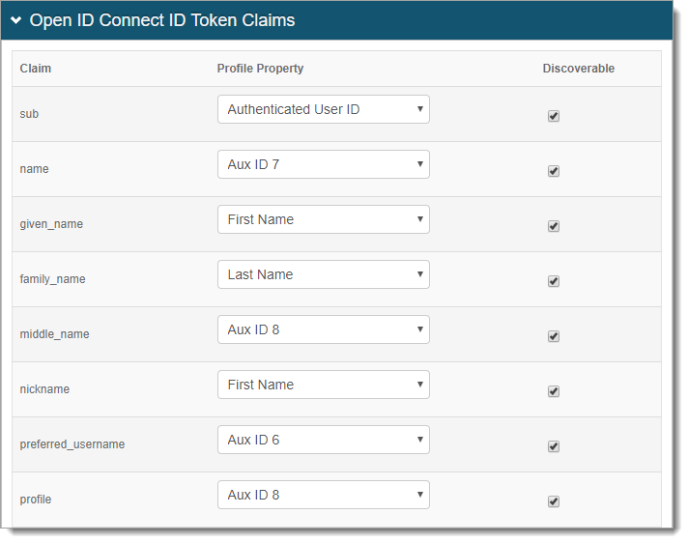Toggle Discoverable checkbox for middle_name
This screenshot has width=688, height=543.
554,336
